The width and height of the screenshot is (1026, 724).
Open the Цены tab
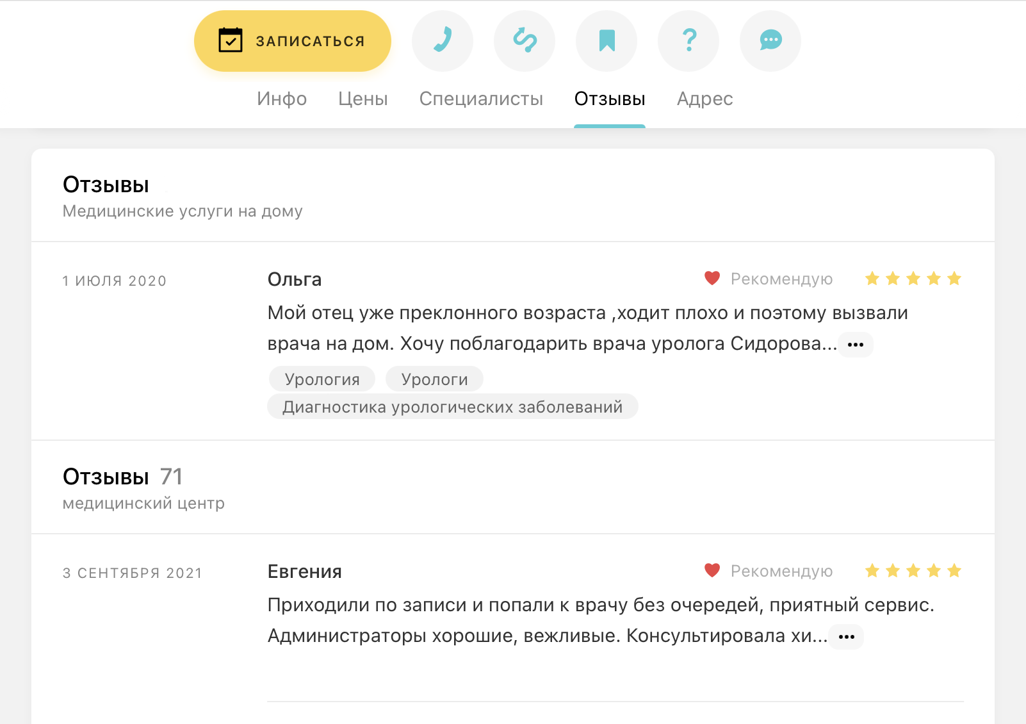(x=363, y=99)
